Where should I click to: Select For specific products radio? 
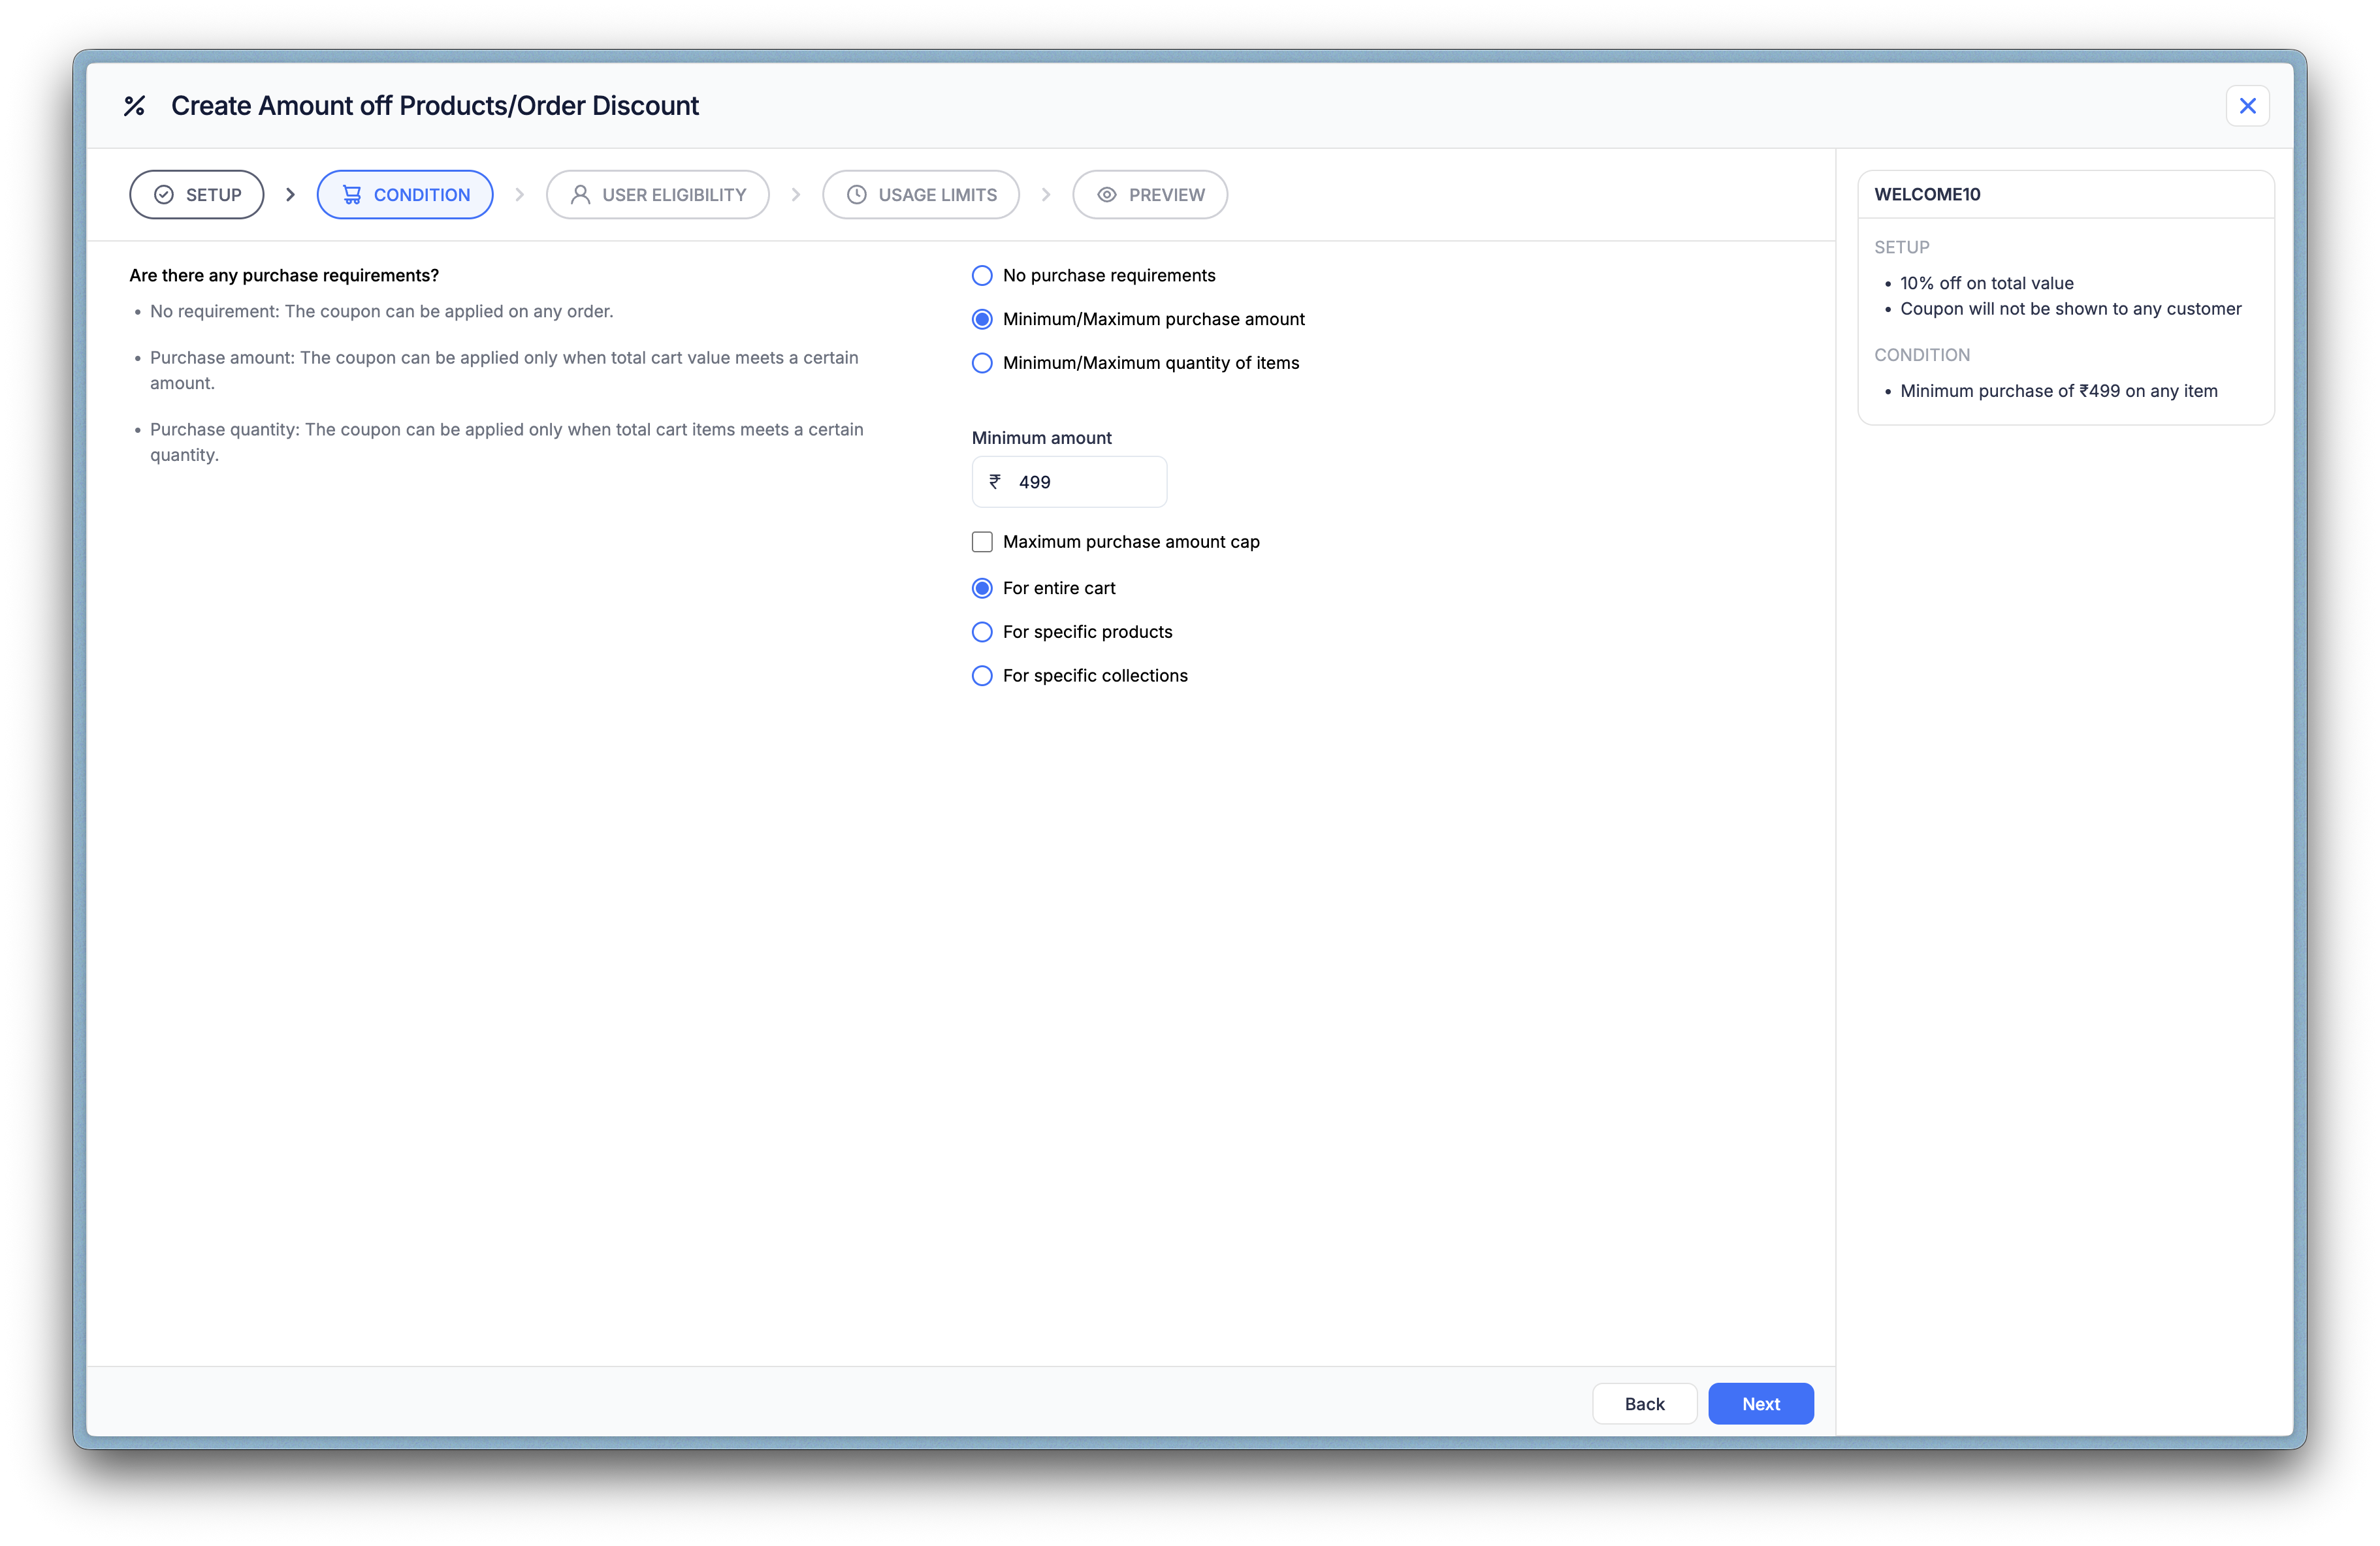point(982,631)
